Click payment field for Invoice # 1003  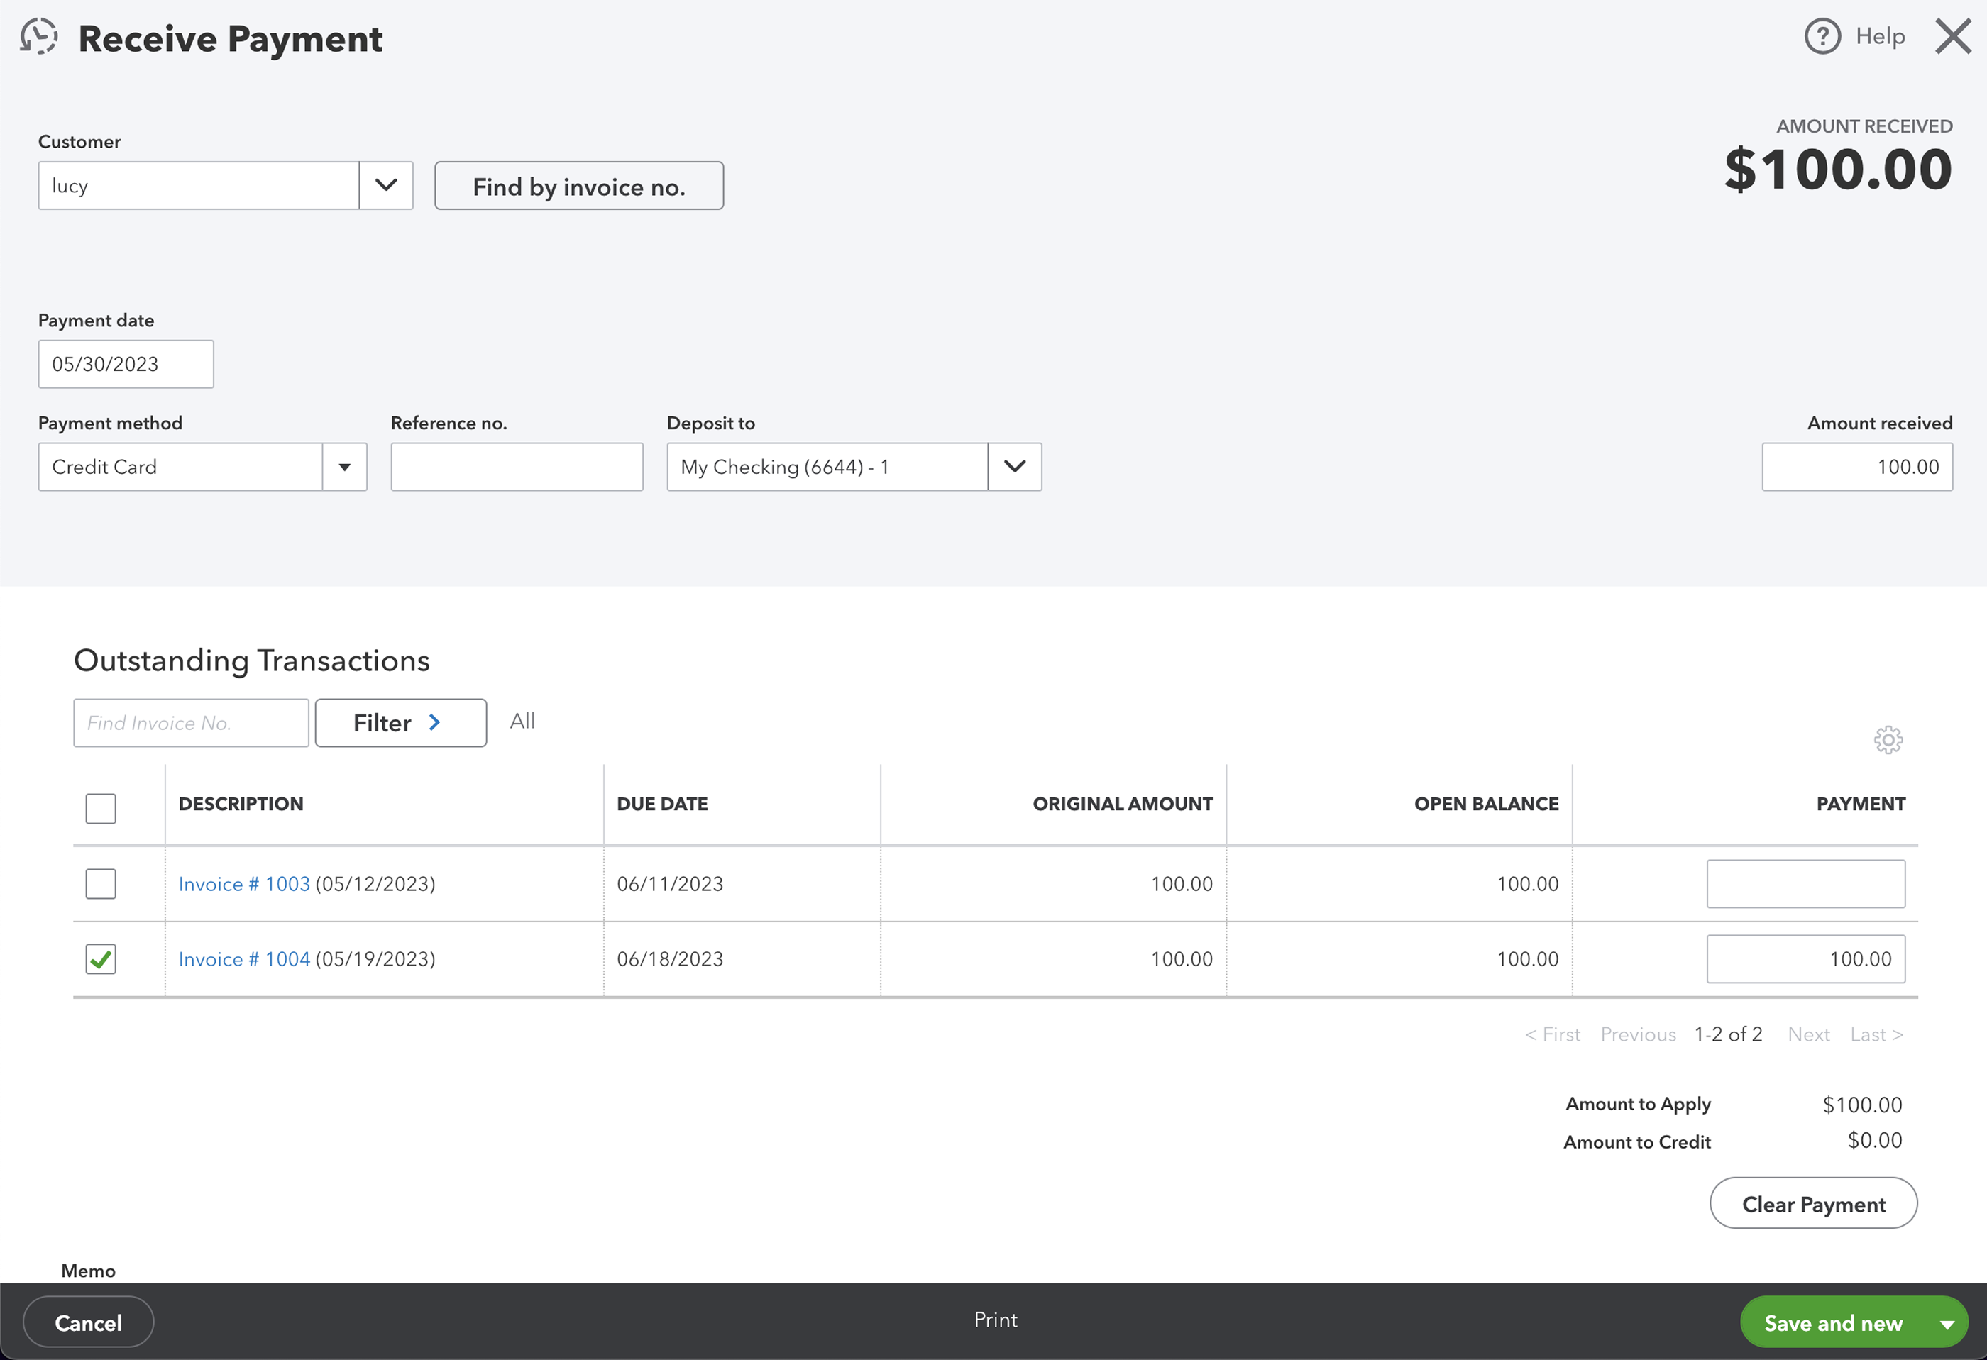point(1806,884)
